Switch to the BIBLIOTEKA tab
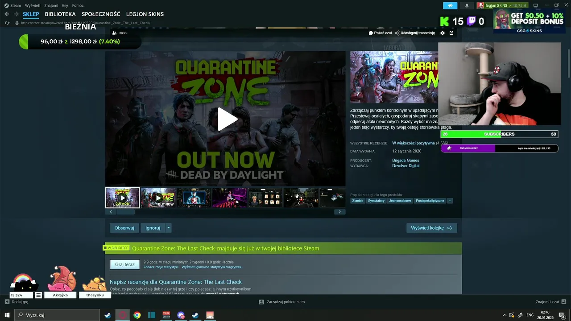This screenshot has width=571, height=321. coord(60,14)
